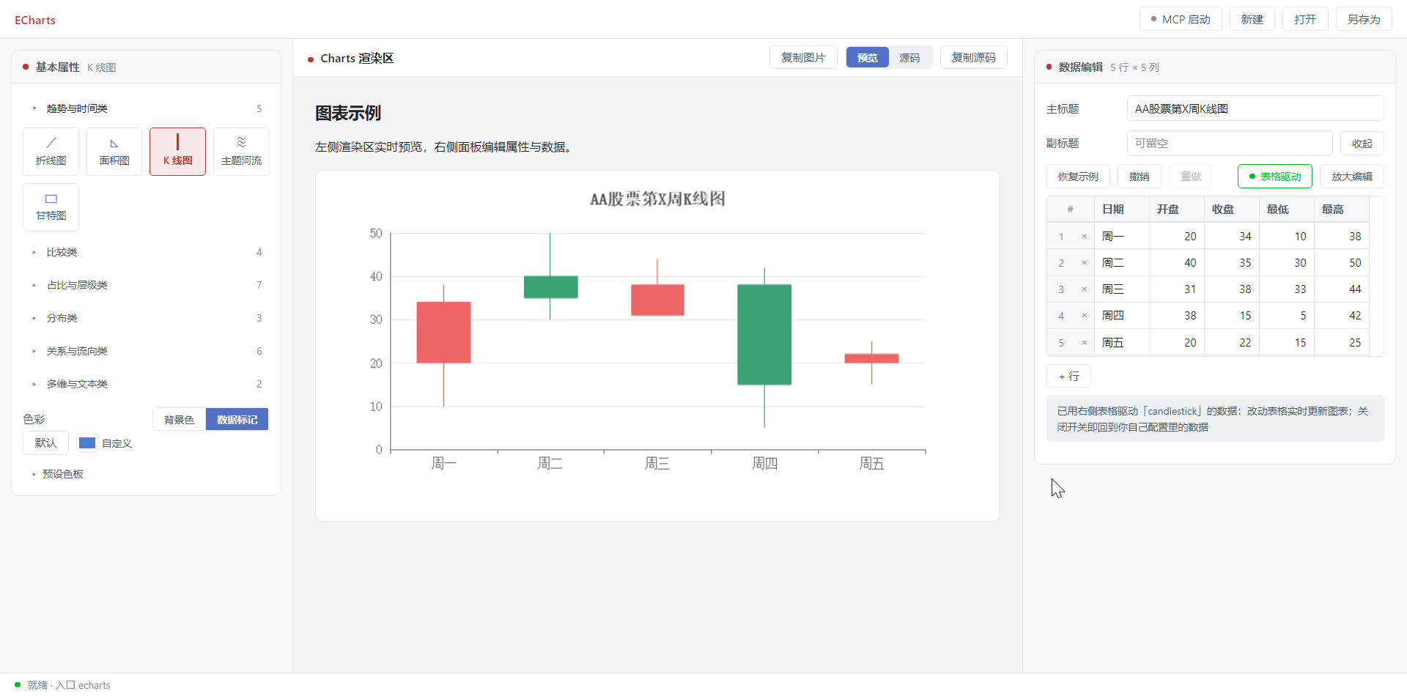Delete row 1 周一 with × icon
The width and height of the screenshot is (1407, 696).
[x=1085, y=237]
